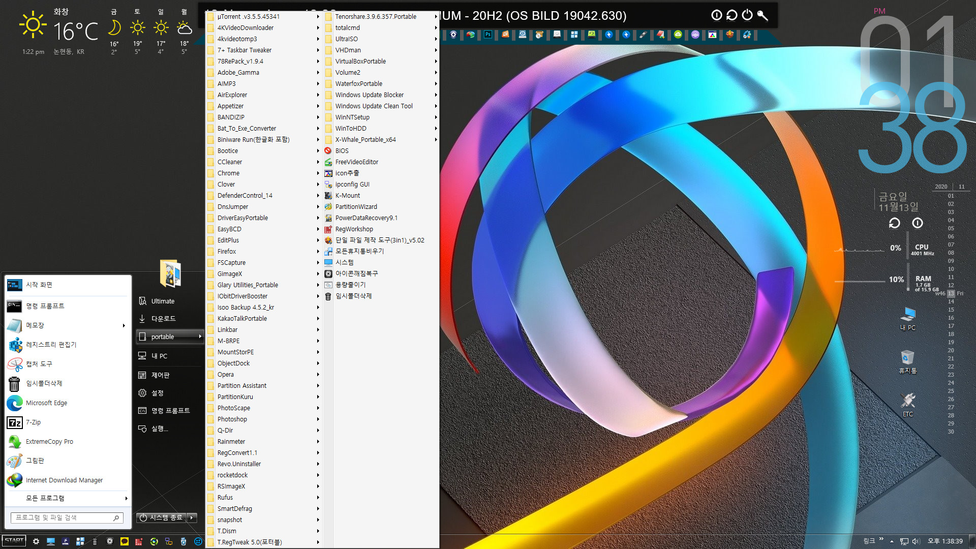Expand the Photoshop folder submenu

point(263,419)
